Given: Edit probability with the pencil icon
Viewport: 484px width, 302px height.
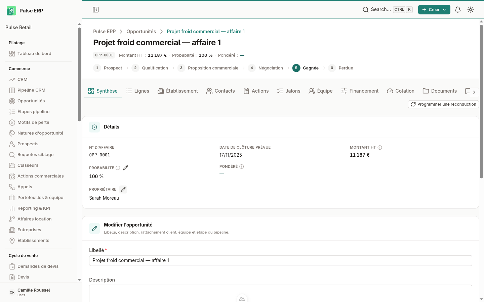Looking at the screenshot, I should (126, 168).
